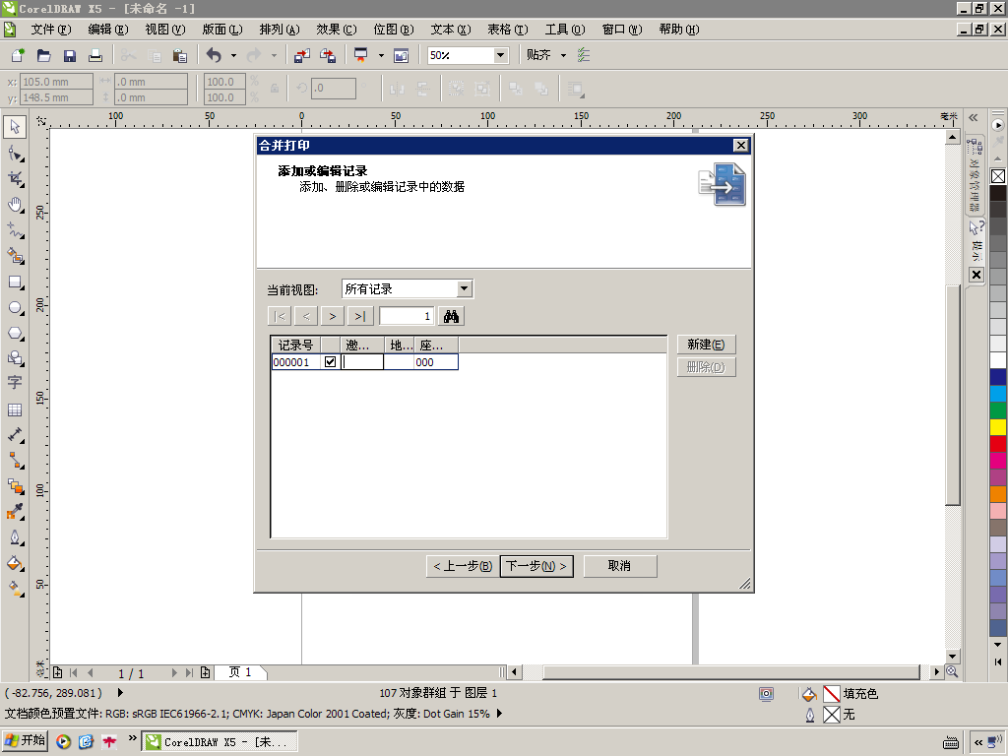The height and width of the screenshot is (756, 1008).
Task: Open the 位图 menu
Action: [394, 30]
